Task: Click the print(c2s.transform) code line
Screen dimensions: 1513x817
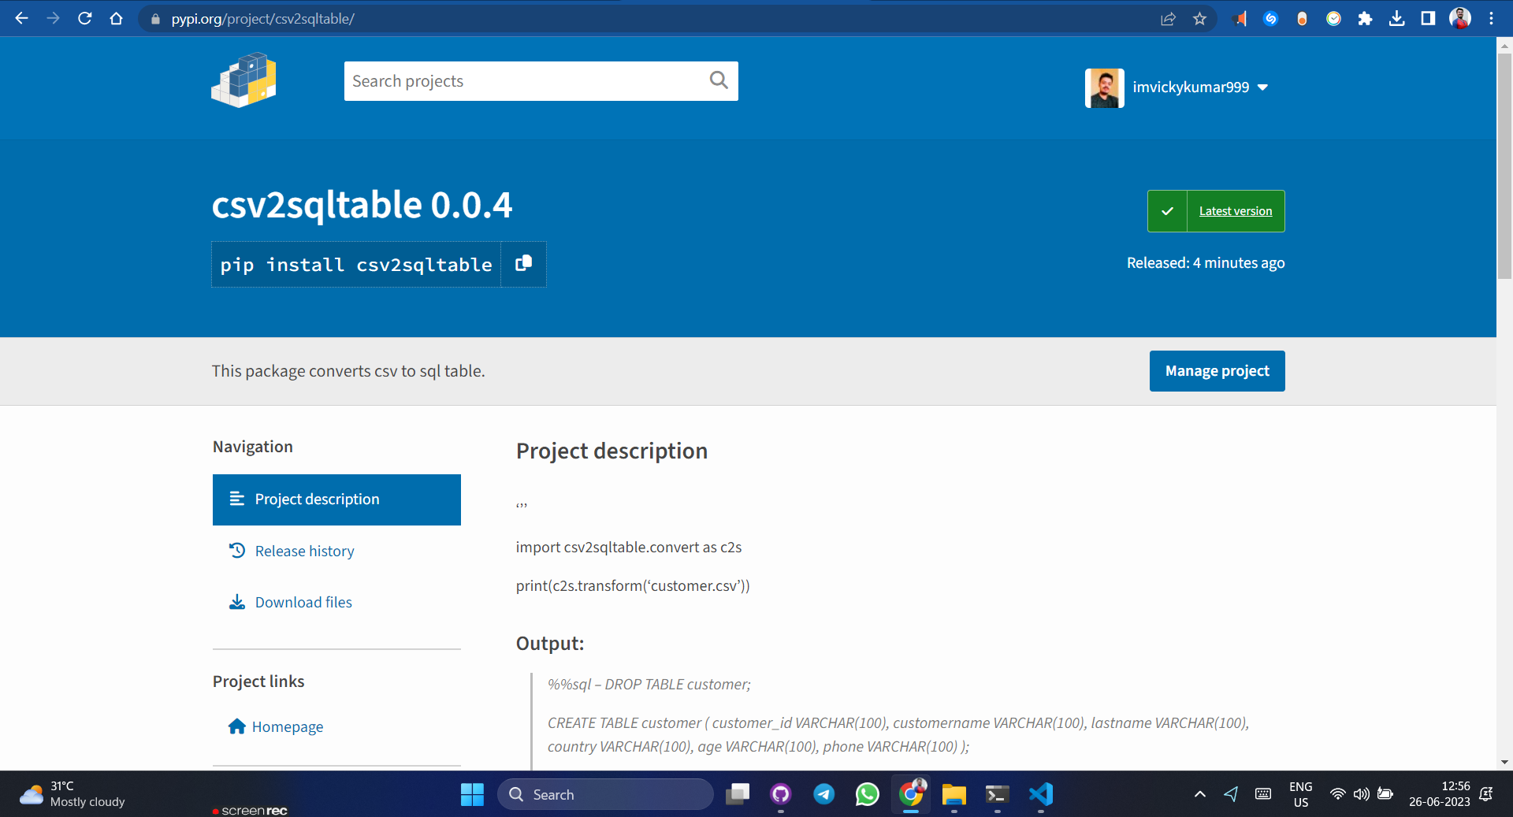Action: (633, 586)
